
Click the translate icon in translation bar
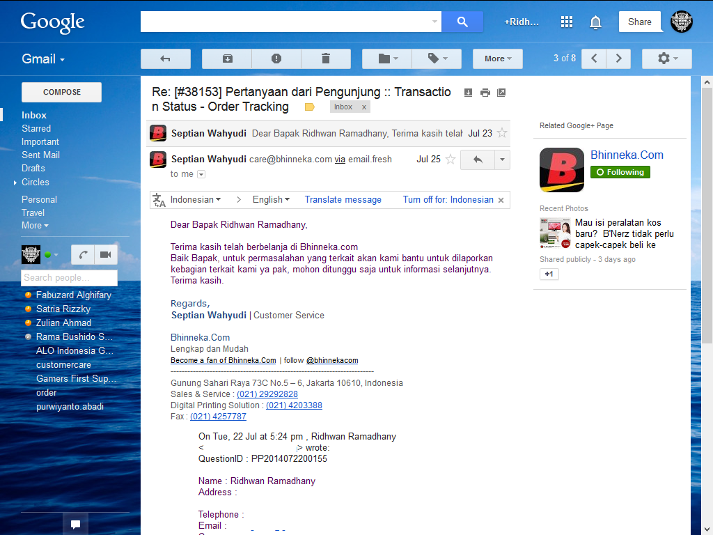tap(159, 200)
